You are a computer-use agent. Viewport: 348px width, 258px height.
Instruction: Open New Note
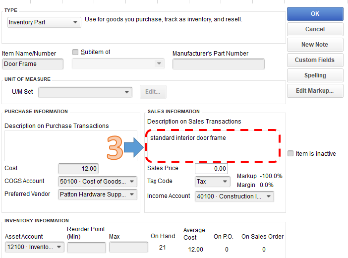[x=315, y=45]
